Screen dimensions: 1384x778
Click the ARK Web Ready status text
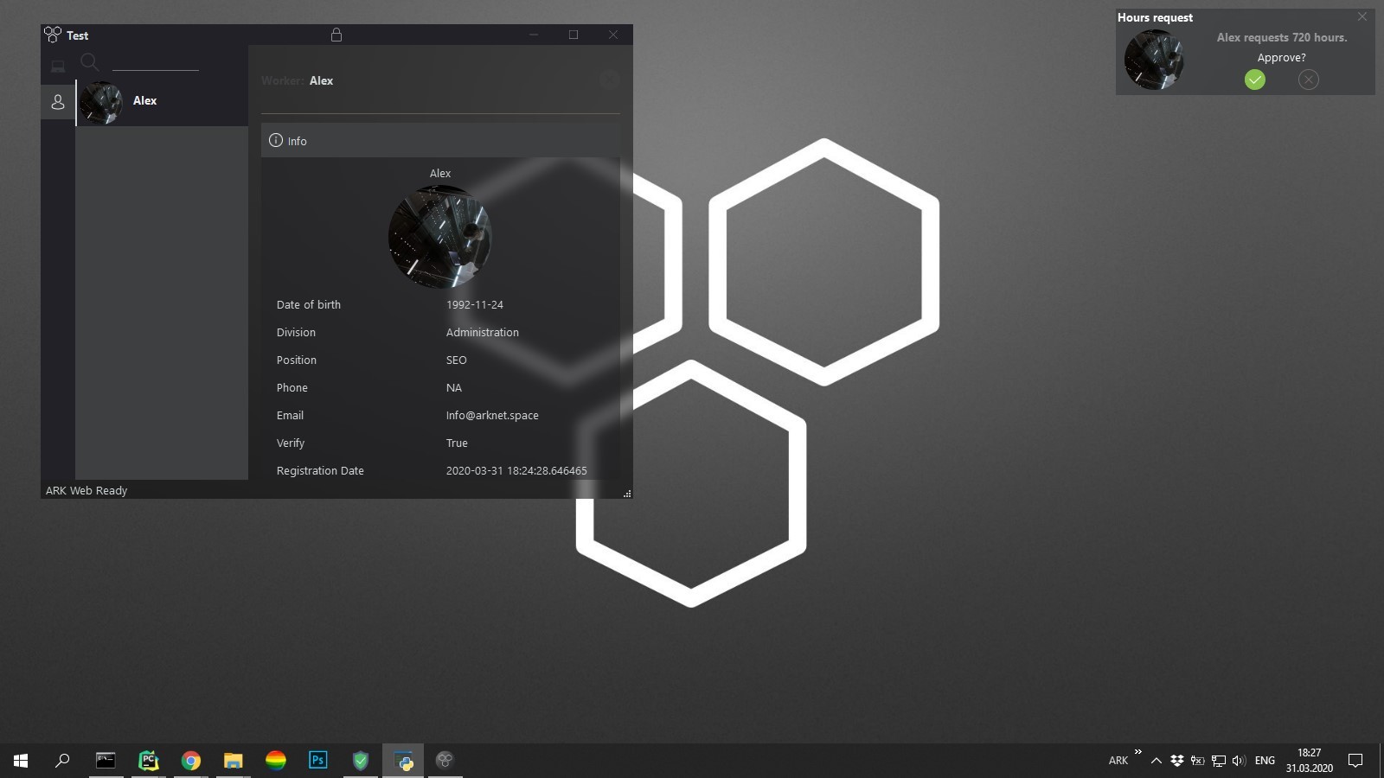point(86,490)
